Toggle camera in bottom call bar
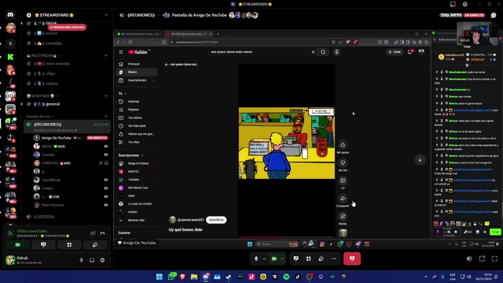The height and width of the screenshot is (283, 503). pyautogui.click(x=274, y=259)
